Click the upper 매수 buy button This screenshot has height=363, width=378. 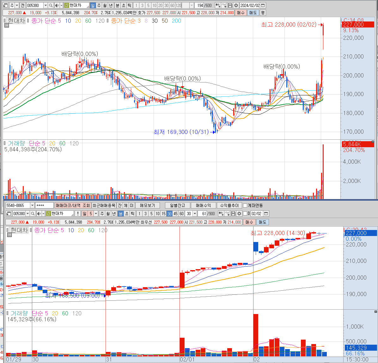(x=241, y=13)
